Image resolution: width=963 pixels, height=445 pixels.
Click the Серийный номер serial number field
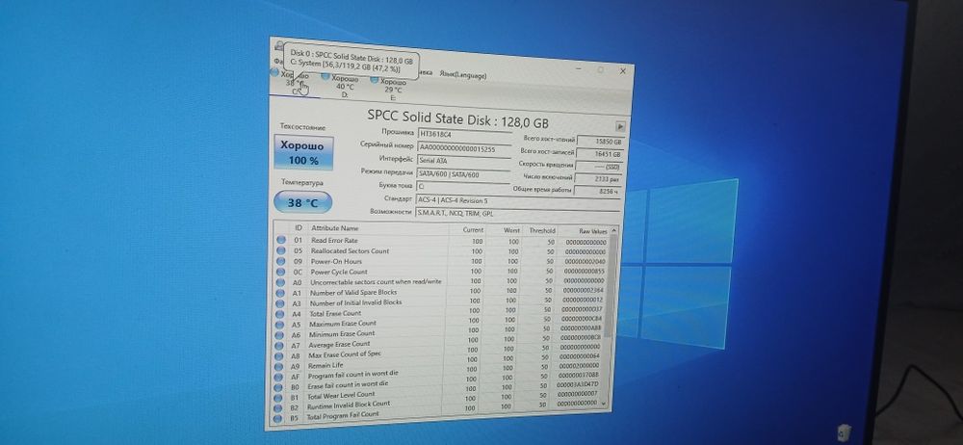click(464, 148)
